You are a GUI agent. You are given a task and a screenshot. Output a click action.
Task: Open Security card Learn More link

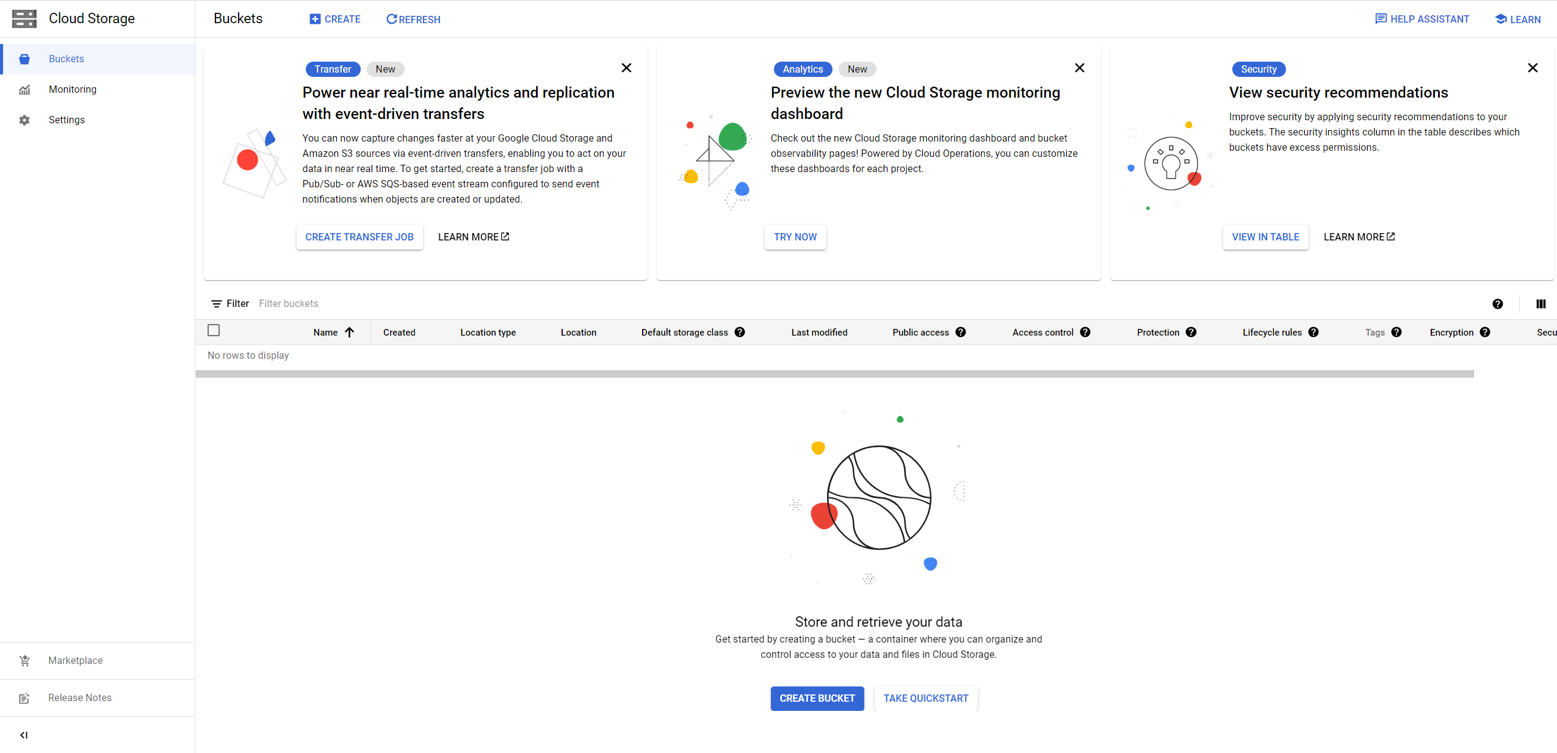tap(1359, 237)
